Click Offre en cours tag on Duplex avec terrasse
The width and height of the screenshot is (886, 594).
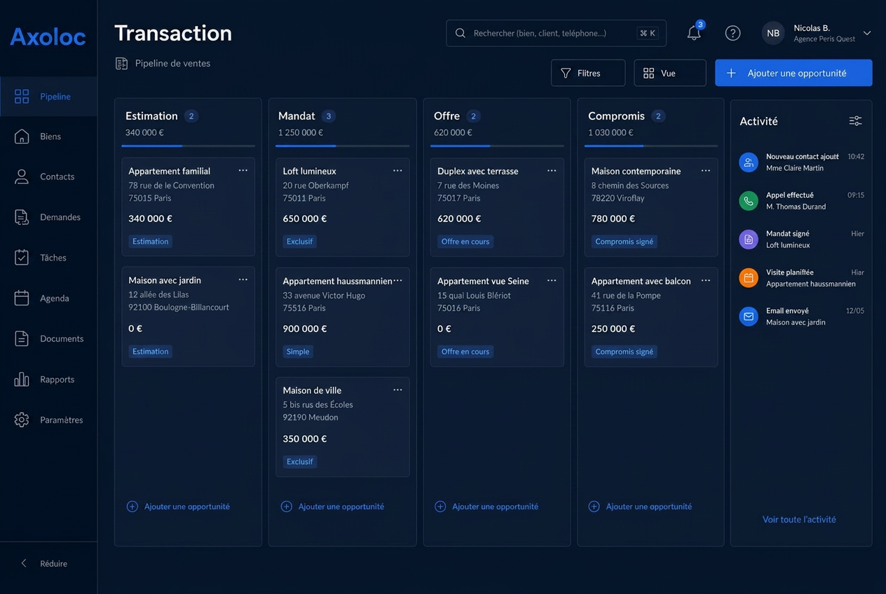pos(465,242)
